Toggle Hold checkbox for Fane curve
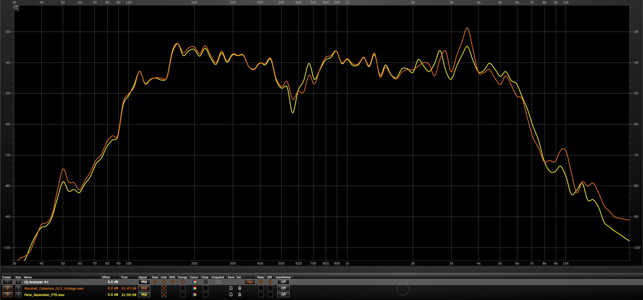 click(x=164, y=294)
